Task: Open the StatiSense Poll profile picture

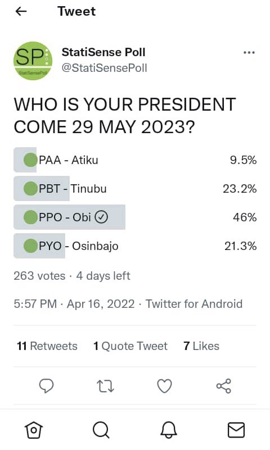Action: 33,61
